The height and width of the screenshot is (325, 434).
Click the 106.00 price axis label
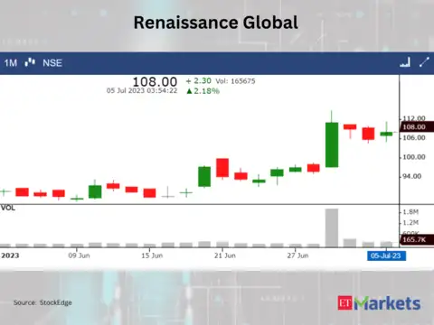414,138
